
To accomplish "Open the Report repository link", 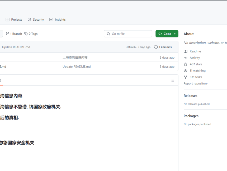I will point(195,83).
